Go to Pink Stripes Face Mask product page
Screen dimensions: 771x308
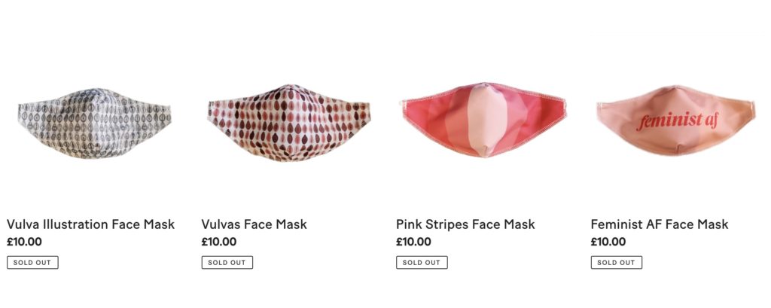465,224
